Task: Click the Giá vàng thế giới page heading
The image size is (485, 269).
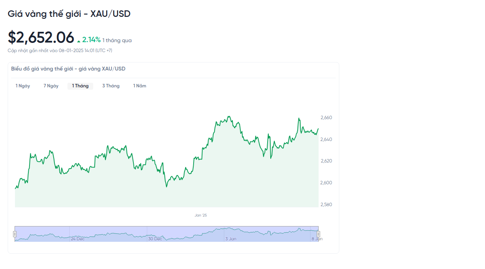Action: [69, 14]
